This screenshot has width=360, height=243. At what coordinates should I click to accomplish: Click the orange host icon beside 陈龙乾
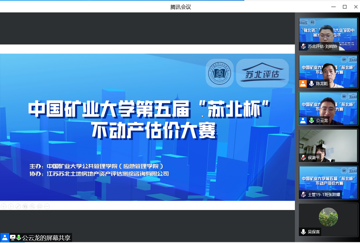click(x=303, y=84)
